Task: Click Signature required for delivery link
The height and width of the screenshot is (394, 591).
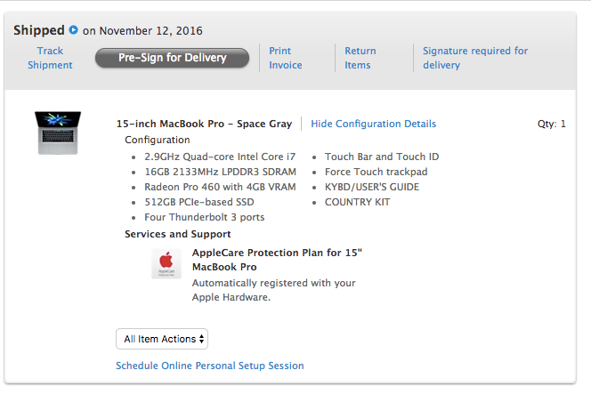Action: [x=475, y=58]
